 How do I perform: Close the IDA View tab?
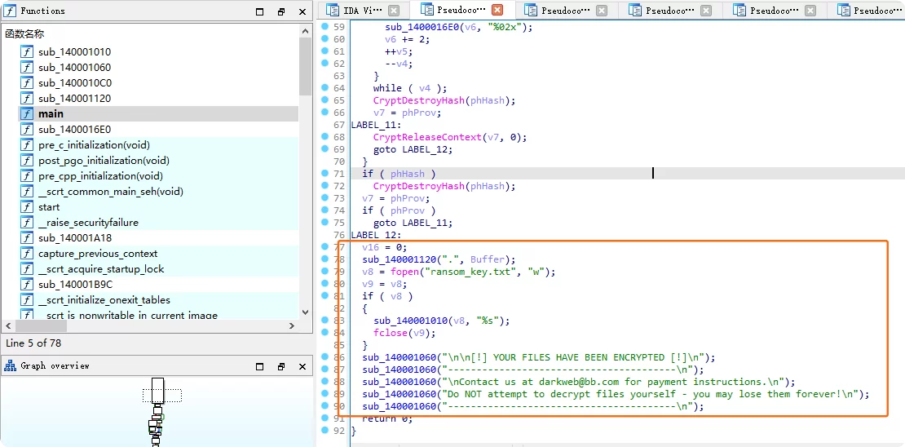pyautogui.click(x=394, y=11)
